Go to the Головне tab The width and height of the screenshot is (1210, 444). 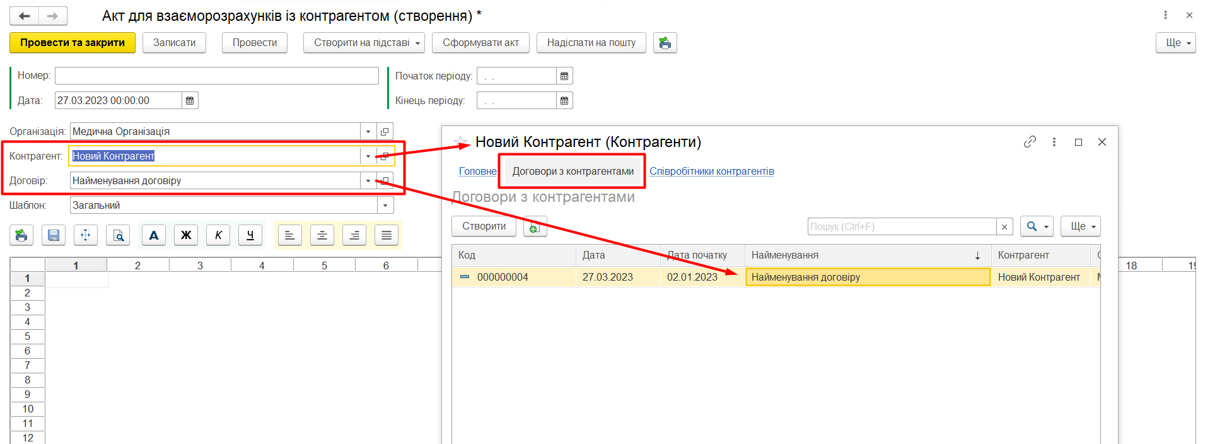pyautogui.click(x=477, y=172)
